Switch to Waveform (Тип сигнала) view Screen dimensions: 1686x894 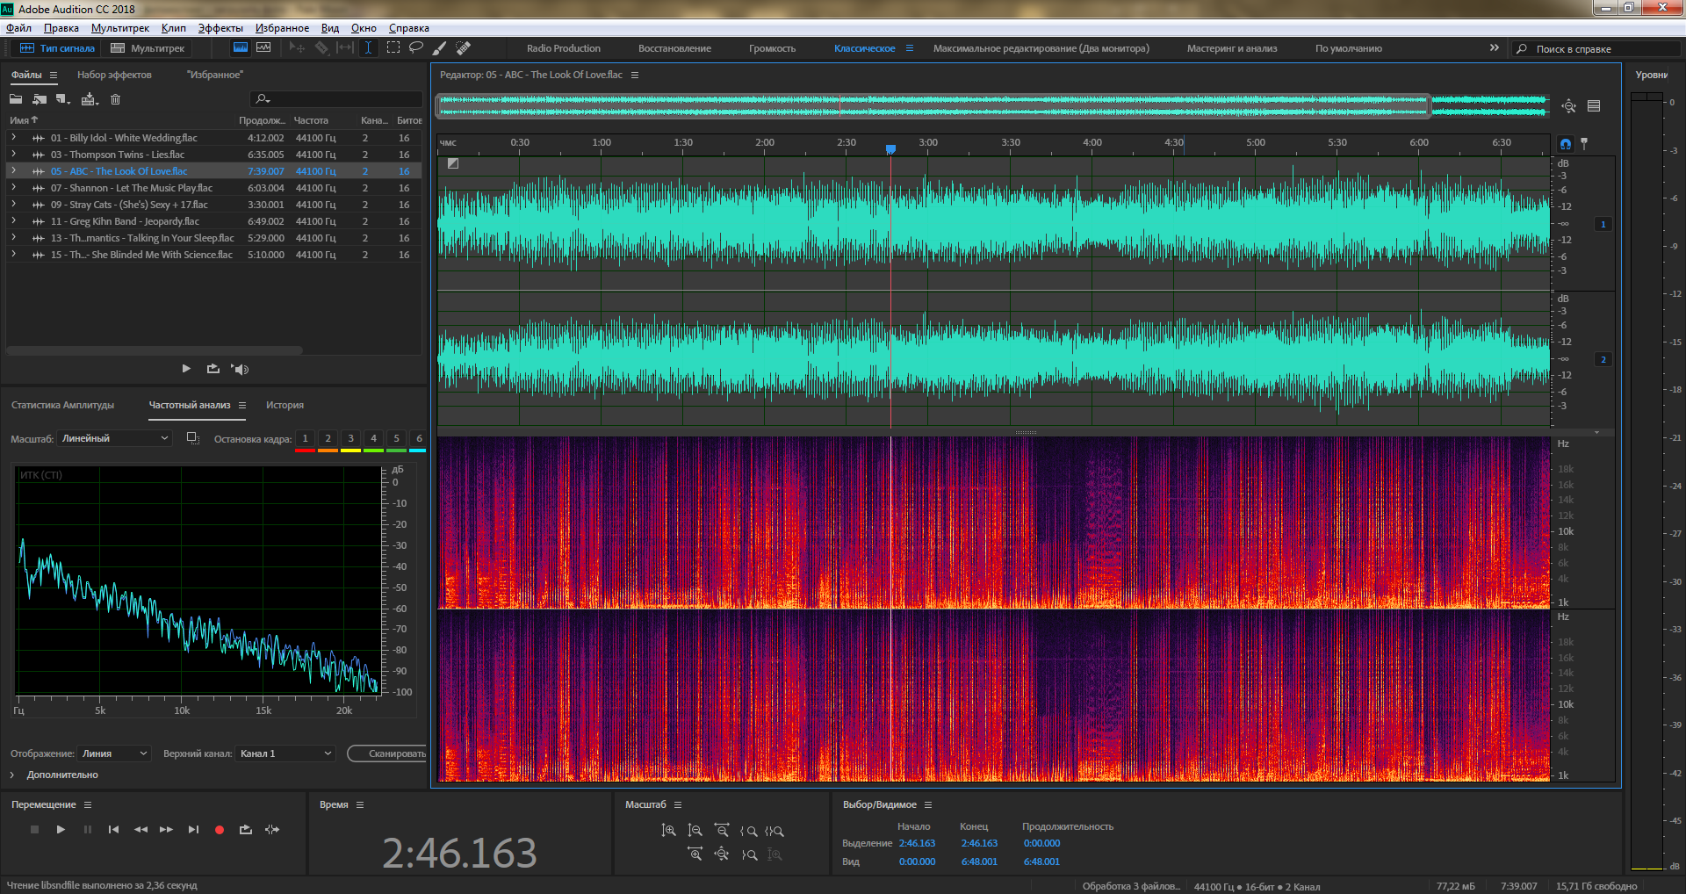pos(58,48)
